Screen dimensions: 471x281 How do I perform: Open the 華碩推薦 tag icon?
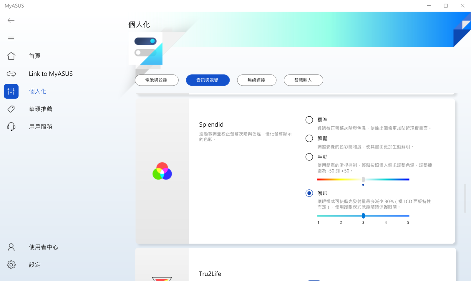[11, 109]
